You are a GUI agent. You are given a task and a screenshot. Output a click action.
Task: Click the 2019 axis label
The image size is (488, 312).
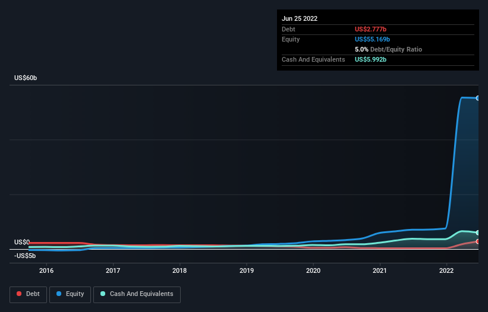tap(247, 270)
